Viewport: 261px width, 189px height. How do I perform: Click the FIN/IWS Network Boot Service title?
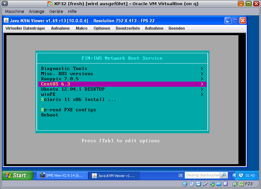pyautogui.click(x=122, y=58)
